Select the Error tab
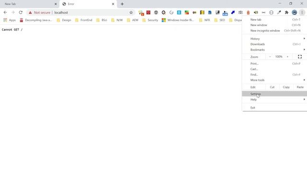This screenshot has width=307, height=172. click(x=88, y=4)
